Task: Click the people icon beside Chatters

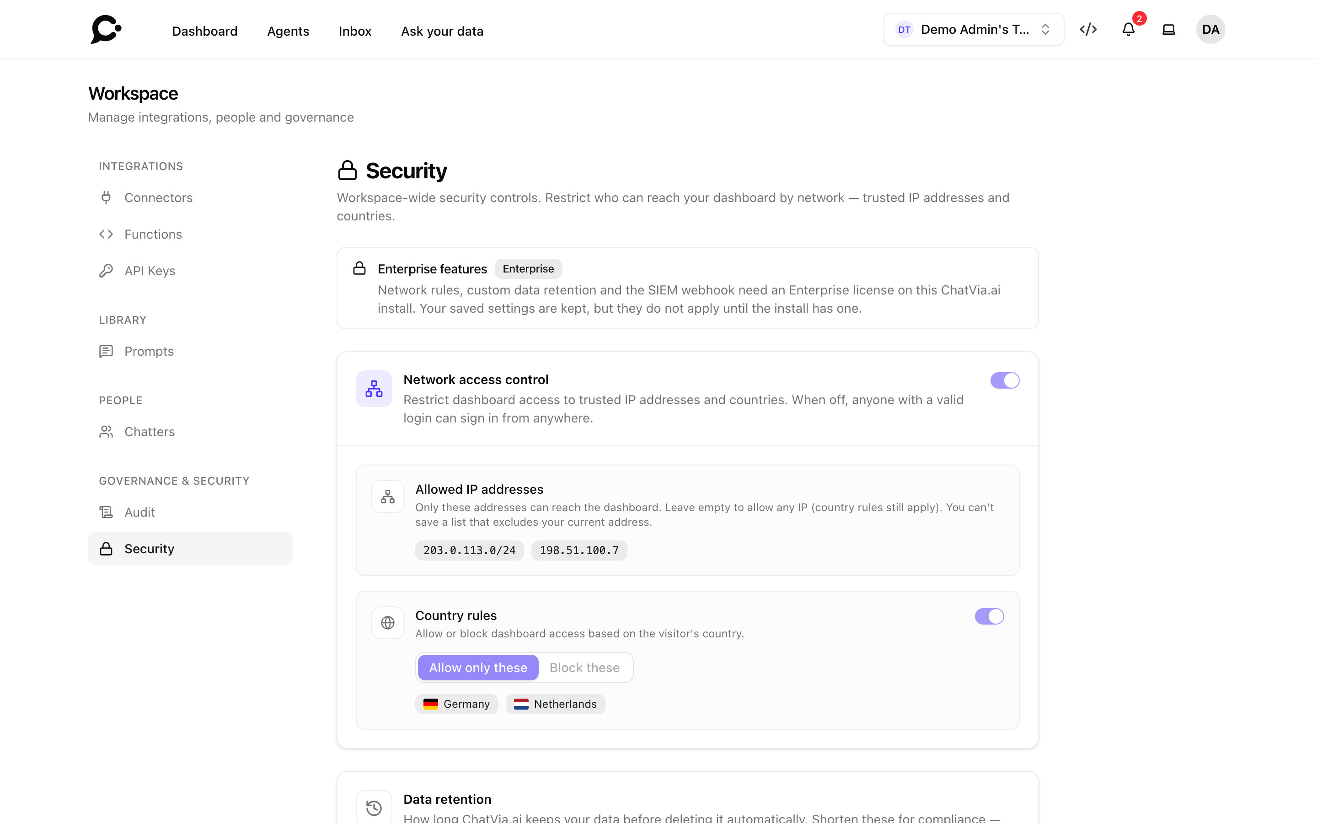Action: [106, 432]
